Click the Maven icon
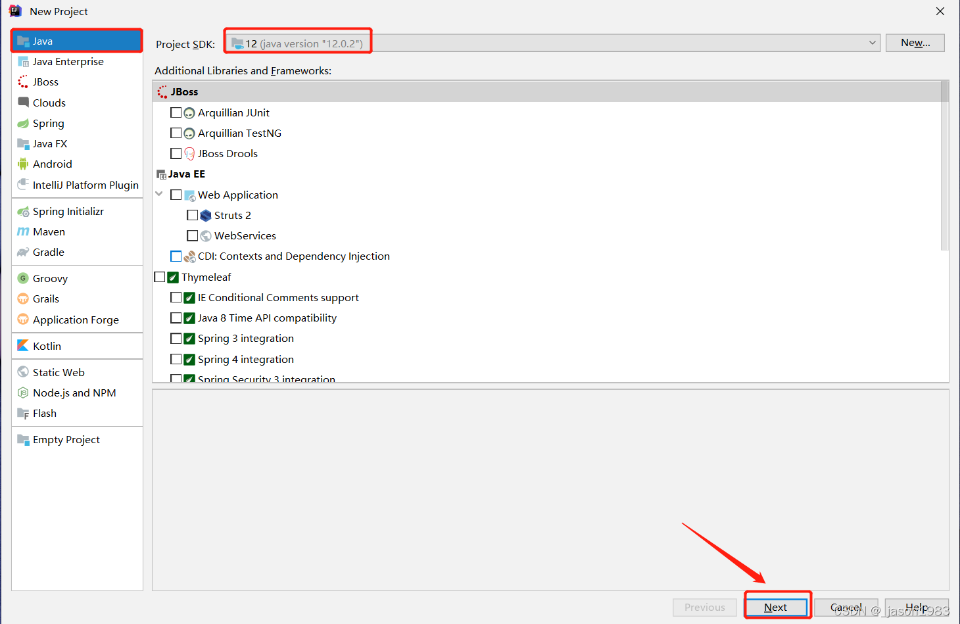Viewport: 960px width, 624px height. click(x=23, y=231)
